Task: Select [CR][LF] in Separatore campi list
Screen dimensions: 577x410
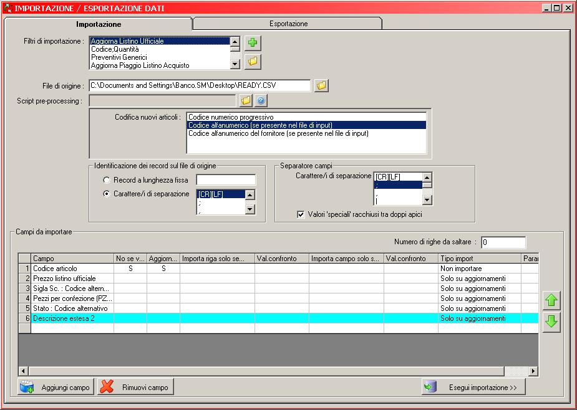Action: pyautogui.click(x=398, y=177)
